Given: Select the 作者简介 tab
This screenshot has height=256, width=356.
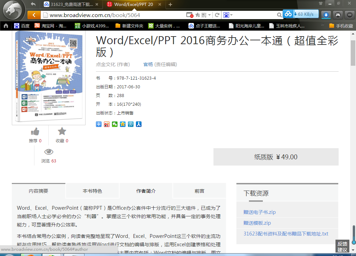Looking at the screenshot, I should 146,191.
